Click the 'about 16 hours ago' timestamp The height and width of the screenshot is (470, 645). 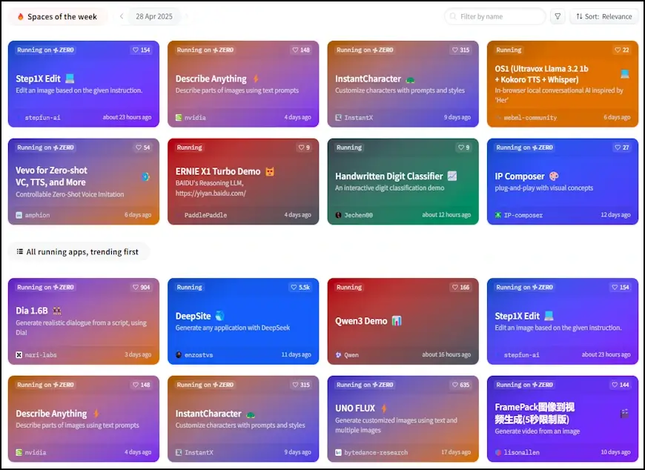click(x=446, y=354)
